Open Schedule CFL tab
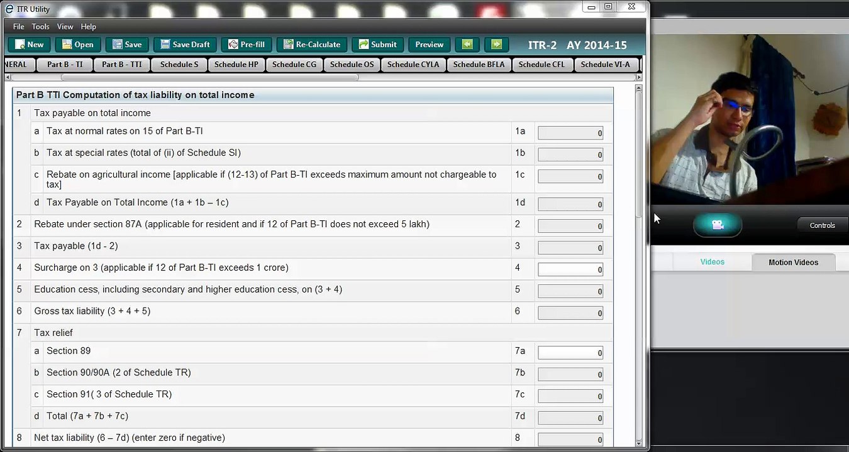The image size is (849, 452). (x=542, y=65)
